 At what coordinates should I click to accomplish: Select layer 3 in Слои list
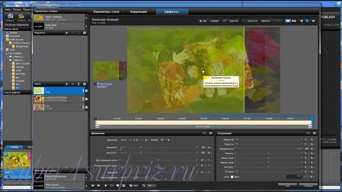coord(60,107)
